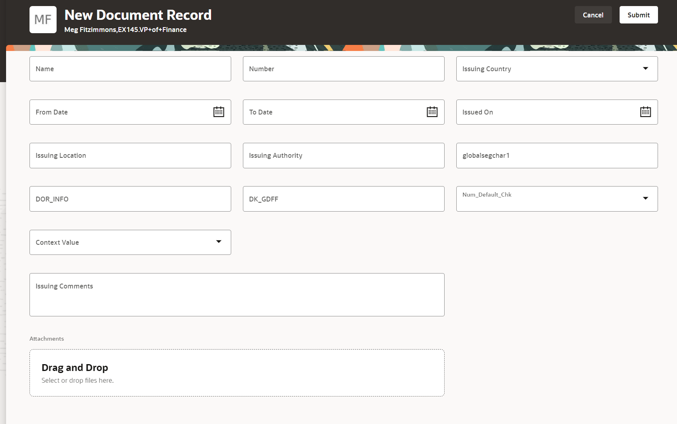Image resolution: width=677 pixels, height=424 pixels.
Task: Expand the Context Value dropdown arrow
Action: [x=219, y=242]
